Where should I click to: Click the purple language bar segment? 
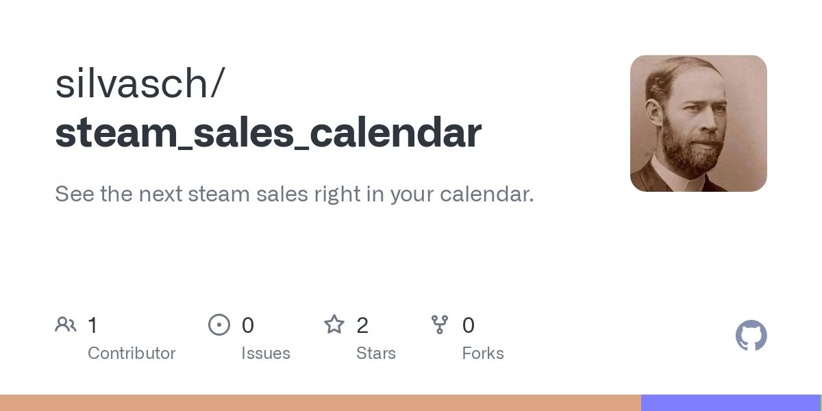(x=730, y=403)
